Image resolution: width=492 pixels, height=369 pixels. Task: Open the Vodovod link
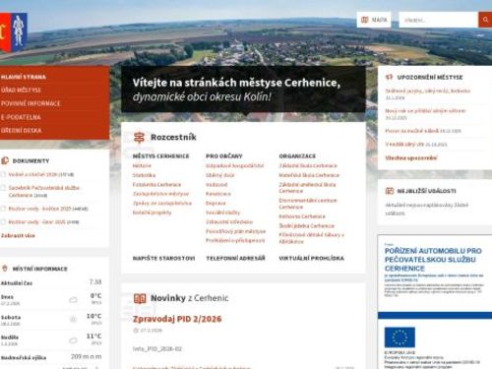(216, 185)
